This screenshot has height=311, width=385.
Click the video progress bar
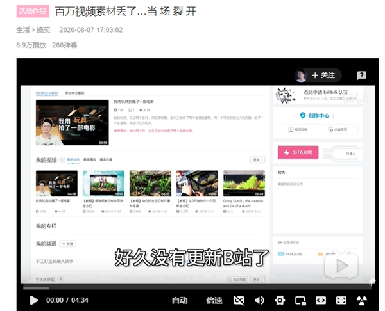[193, 287]
